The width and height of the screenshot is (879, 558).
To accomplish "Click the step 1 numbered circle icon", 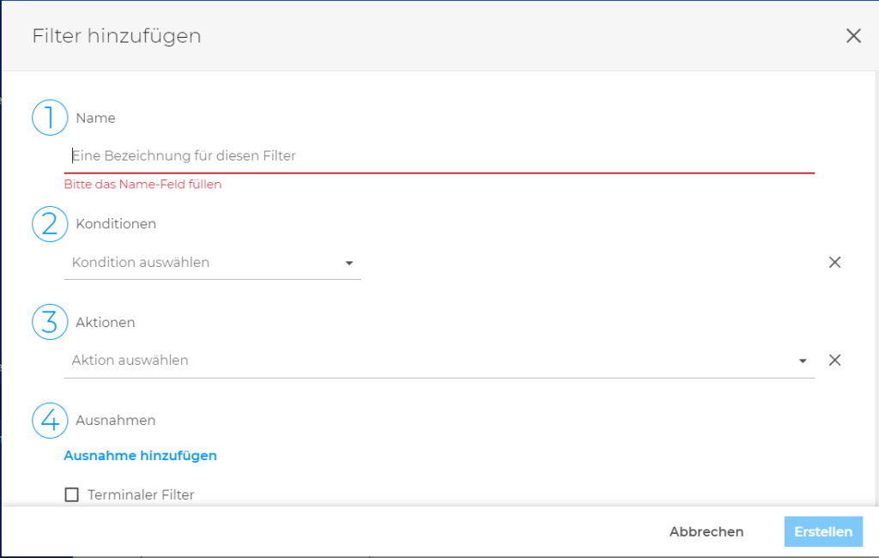I will point(49,118).
